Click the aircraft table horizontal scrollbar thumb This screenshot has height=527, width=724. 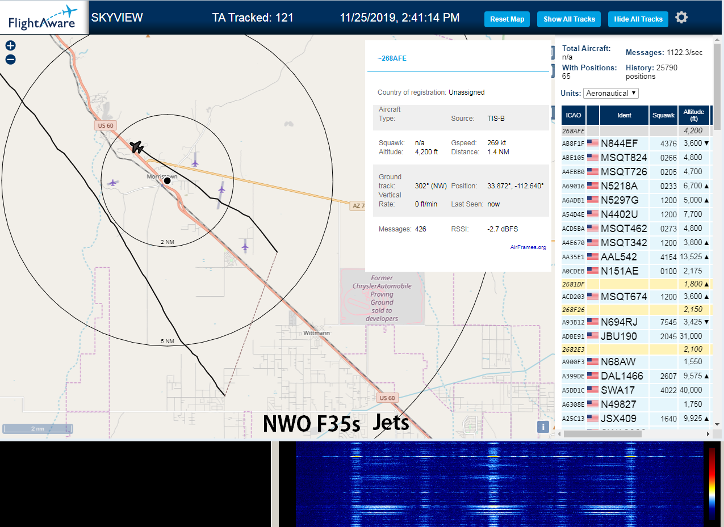coord(603,434)
